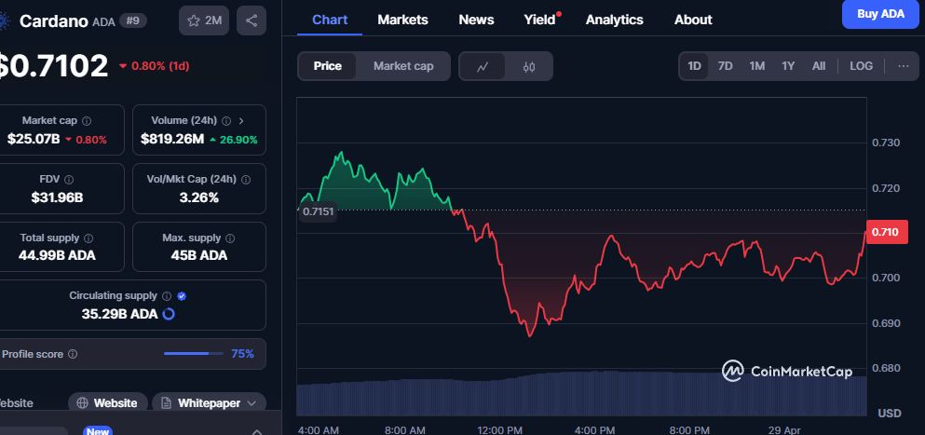Open the Yield tab
The image size is (925, 435).
tap(539, 20)
